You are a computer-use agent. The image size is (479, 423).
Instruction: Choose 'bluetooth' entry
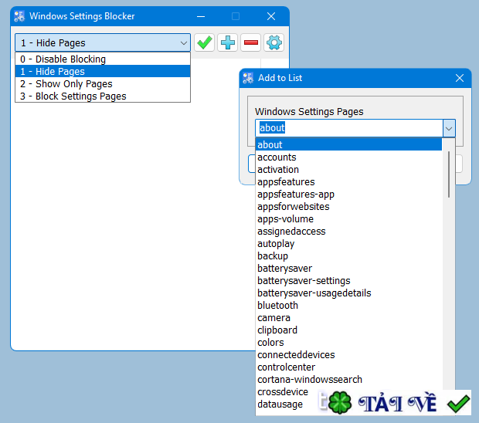pos(348,305)
